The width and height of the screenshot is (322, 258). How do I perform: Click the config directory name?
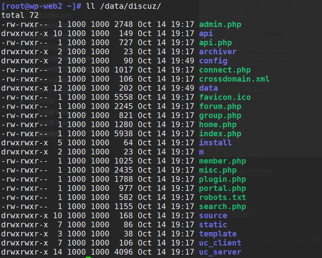pos(213,61)
